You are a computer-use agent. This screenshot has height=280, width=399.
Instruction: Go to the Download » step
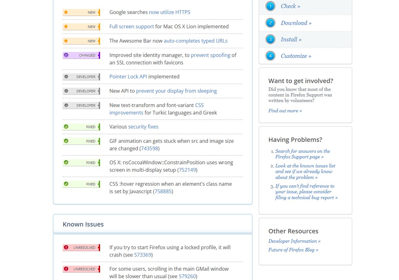coord(296,23)
